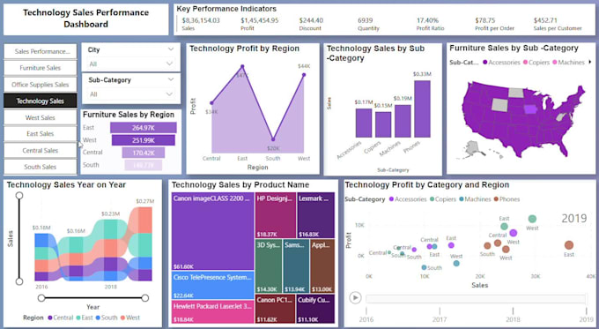Screen dimensions: 599x329
Task: Collapse the Sub-Category slicer header chevron
Action: click(x=171, y=79)
